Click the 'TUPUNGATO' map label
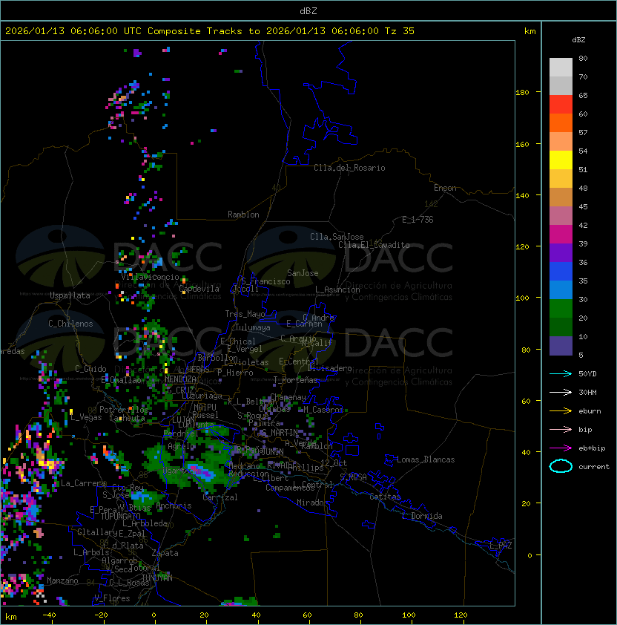 click(120, 516)
